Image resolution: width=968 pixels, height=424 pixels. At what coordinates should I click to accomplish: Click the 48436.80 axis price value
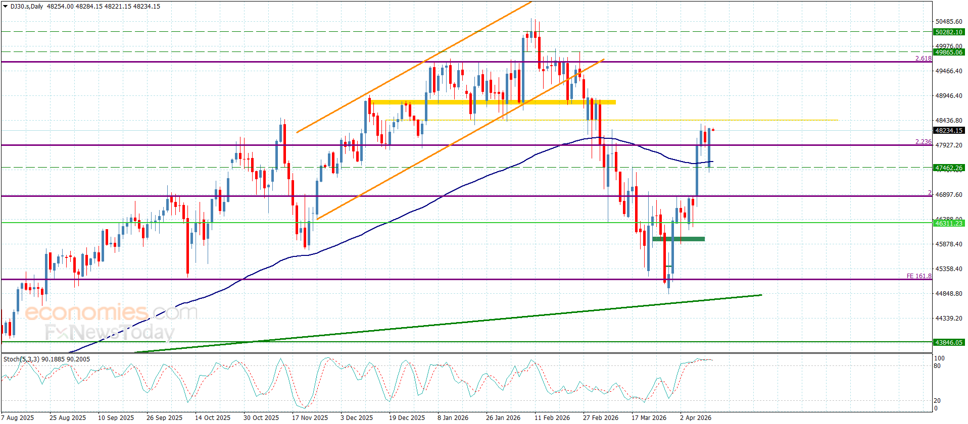(x=949, y=121)
